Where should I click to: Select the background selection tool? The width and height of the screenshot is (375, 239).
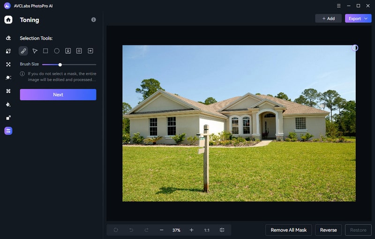click(x=79, y=51)
